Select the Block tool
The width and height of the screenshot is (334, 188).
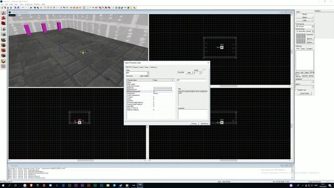pyautogui.click(x=3, y=34)
